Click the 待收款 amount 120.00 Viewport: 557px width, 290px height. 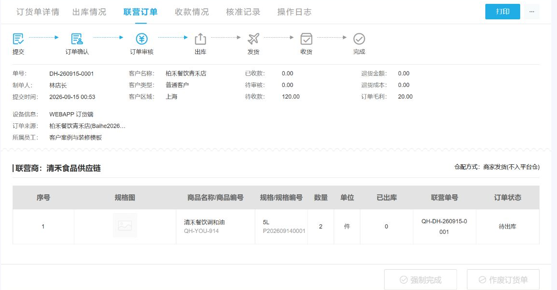click(291, 97)
